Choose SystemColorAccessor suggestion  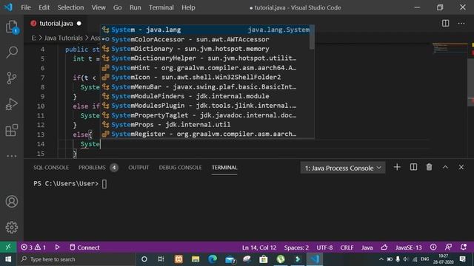(206, 39)
